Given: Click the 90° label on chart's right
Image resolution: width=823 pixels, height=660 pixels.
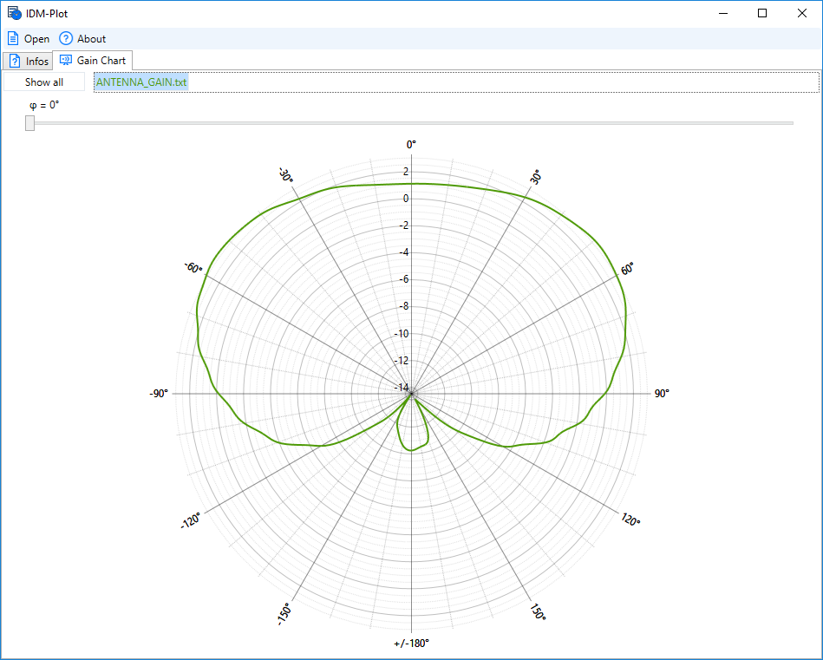Looking at the screenshot, I should point(661,394).
